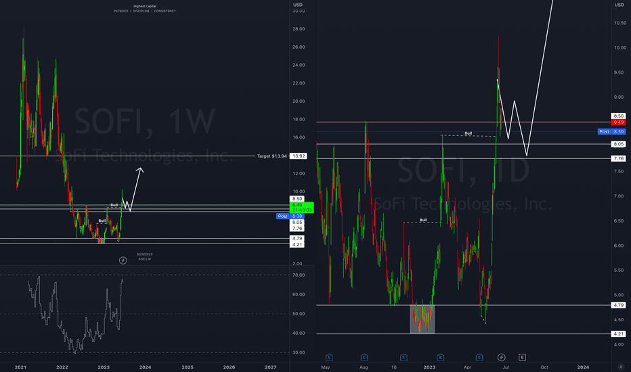Open the USD currency selector on daily chart
This screenshot has width=631, height=372.
pos(619,5)
